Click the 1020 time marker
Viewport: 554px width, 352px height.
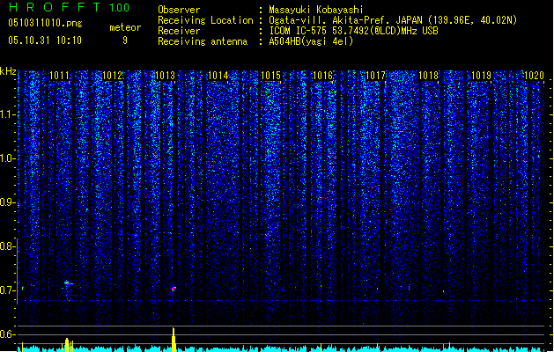[x=535, y=76]
